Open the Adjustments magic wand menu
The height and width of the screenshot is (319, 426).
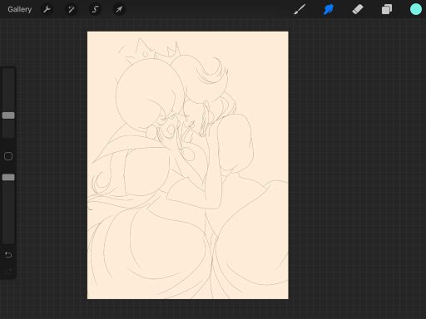point(71,9)
